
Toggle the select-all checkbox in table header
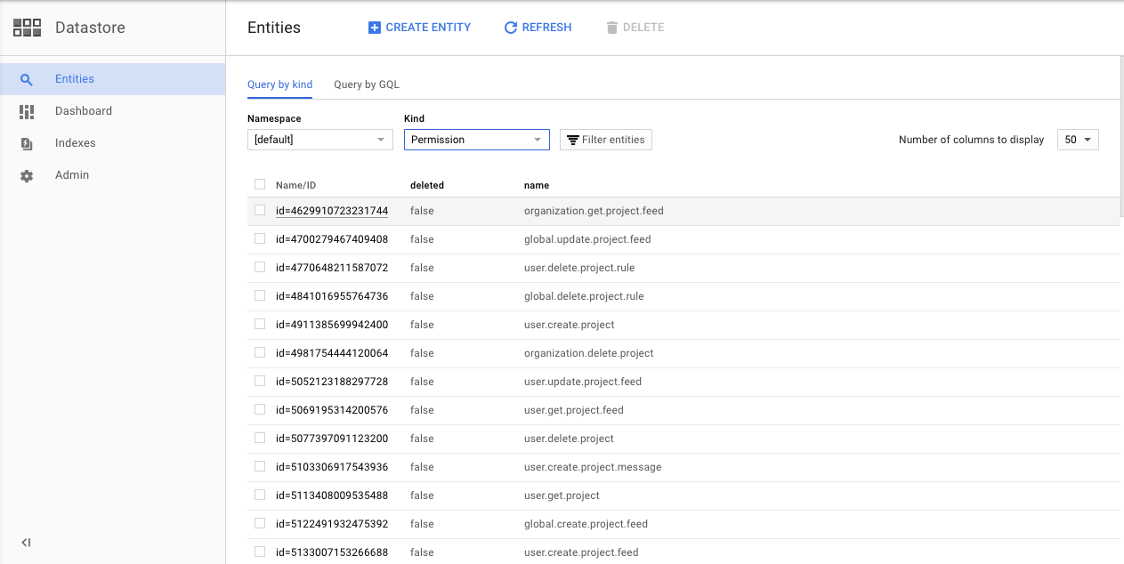[x=260, y=184]
